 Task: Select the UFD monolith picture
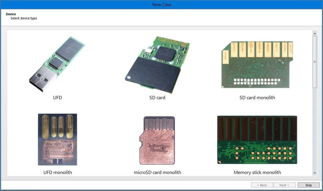click(x=57, y=139)
